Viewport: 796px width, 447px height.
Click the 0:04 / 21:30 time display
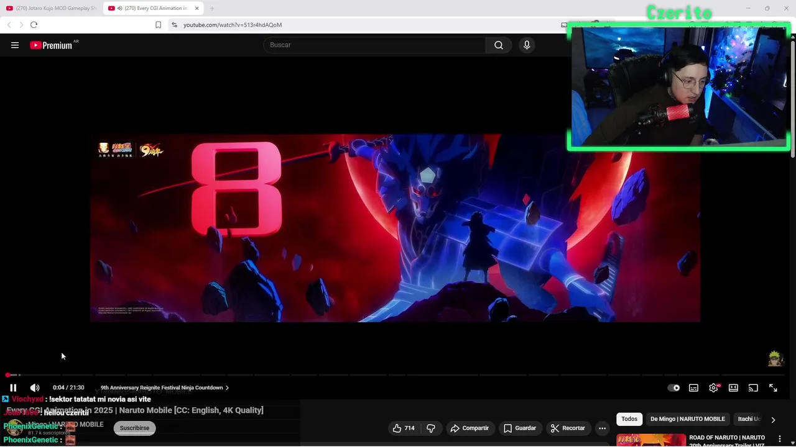[68, 387]
